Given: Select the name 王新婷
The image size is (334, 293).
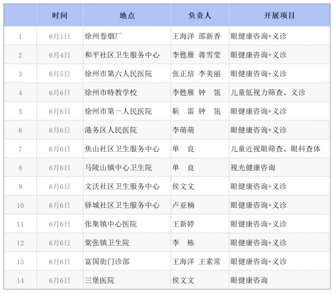Looking at the screenshot, I should coord(183,224).
